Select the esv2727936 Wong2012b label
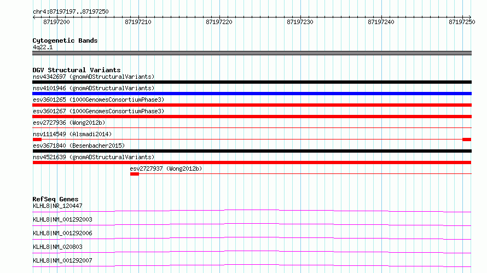Viewport: 487px width, 273px height. pyautogui.click(x=69, y=123)
